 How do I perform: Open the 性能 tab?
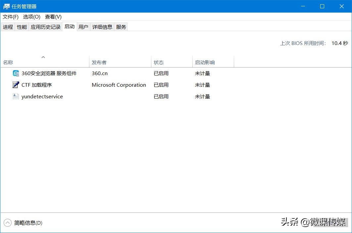[22, 27]
